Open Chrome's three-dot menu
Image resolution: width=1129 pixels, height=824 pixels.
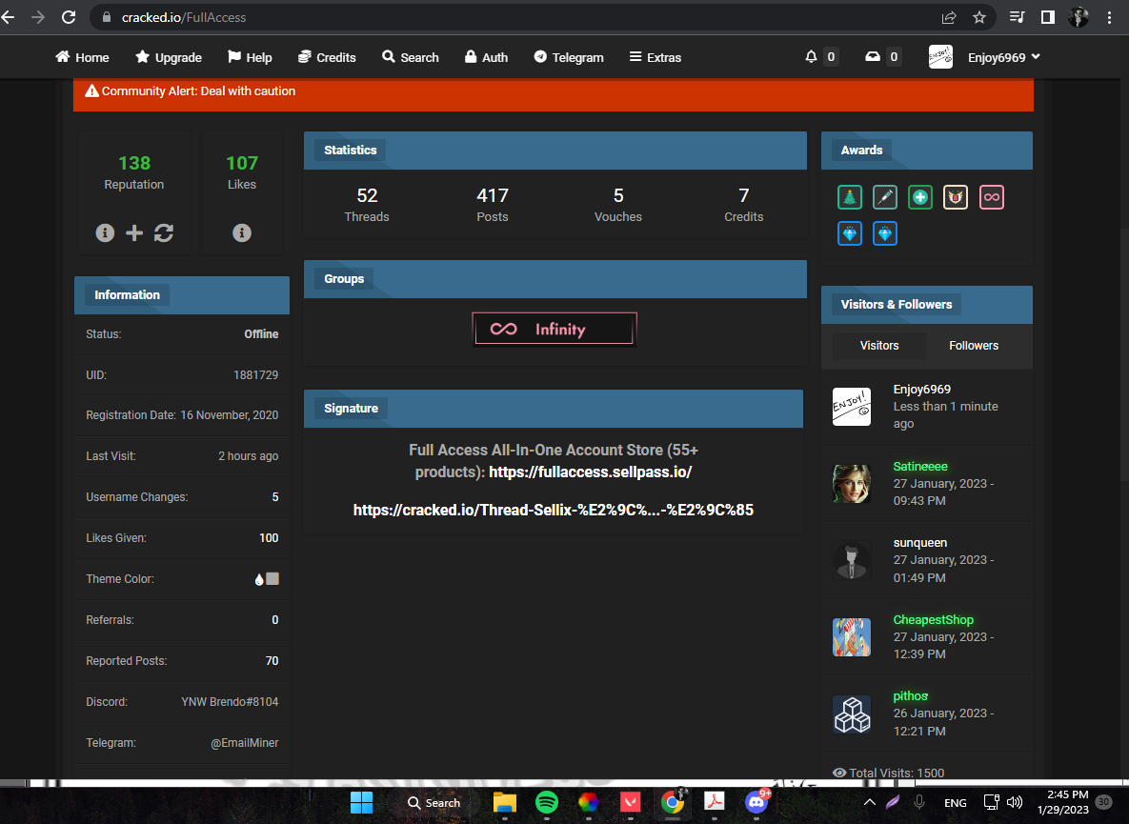(x=1110, y=17)
